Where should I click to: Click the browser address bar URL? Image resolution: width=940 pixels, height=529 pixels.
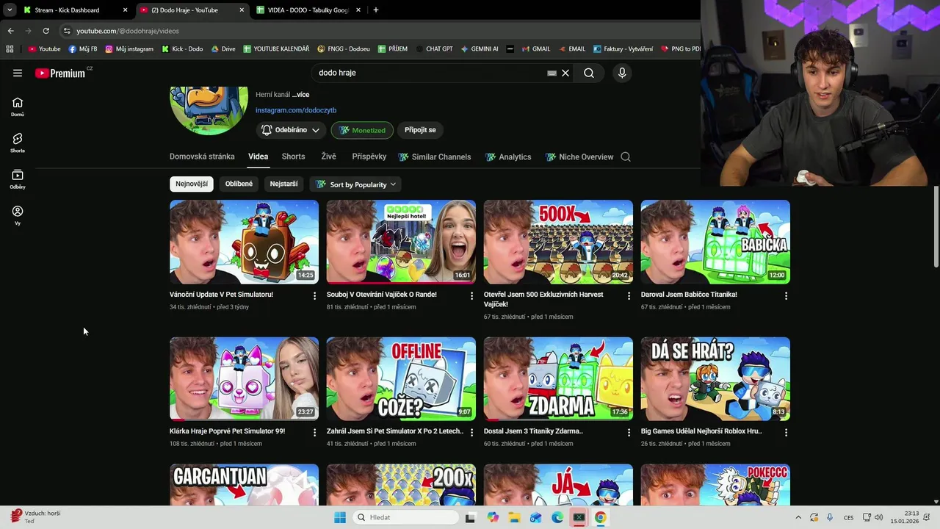point(128,31)
